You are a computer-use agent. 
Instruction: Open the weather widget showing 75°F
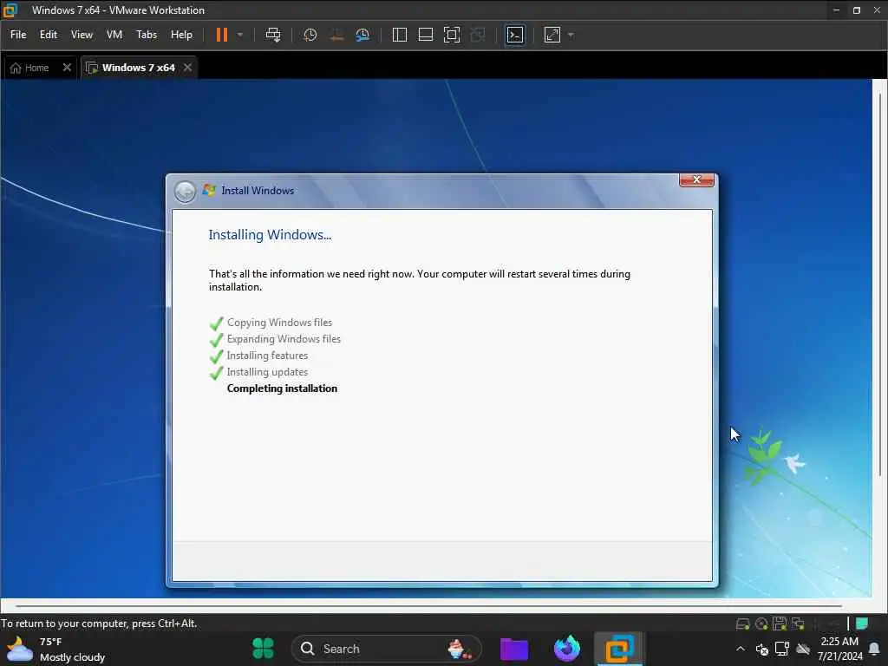pyautogui.click(x=56, y=649)
